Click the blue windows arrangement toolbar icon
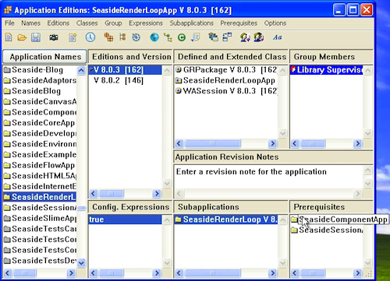Screen dimensions: 390x281 227,37
